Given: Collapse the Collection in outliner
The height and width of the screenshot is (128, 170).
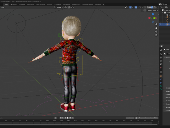Looking at the screenshot, I should [163, 13].
